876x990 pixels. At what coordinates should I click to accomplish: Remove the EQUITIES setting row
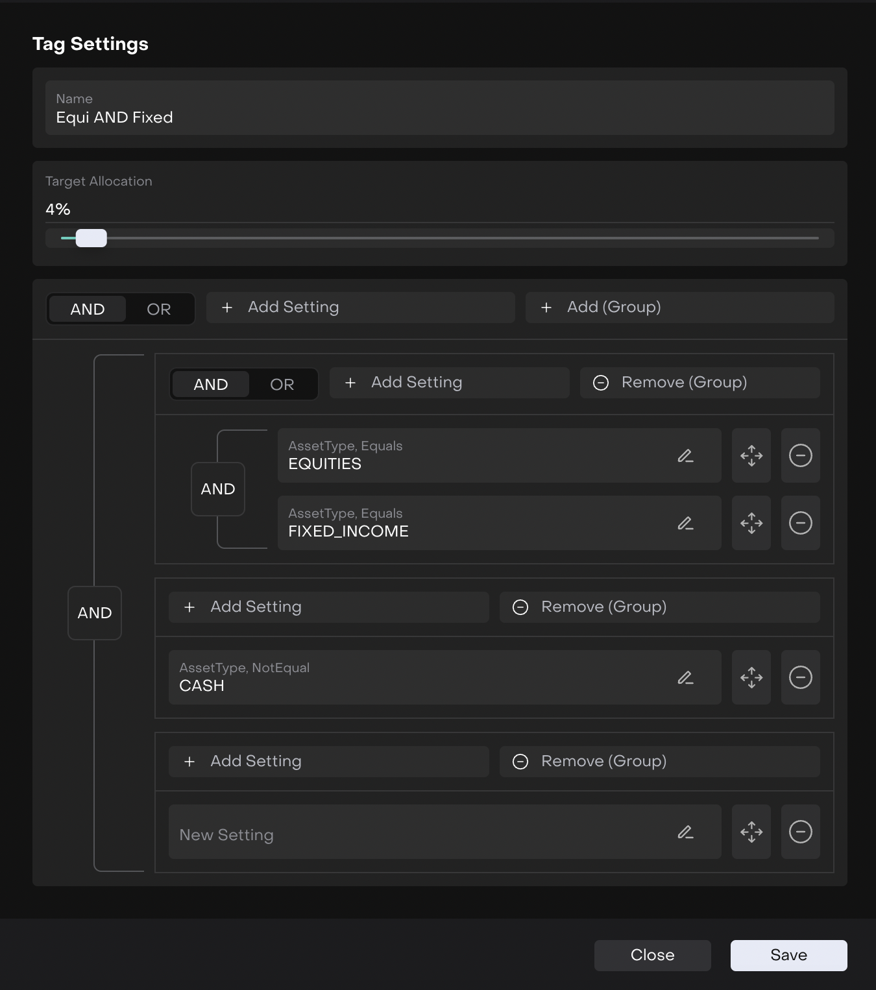pyautogui.click(x=800, y=456)
